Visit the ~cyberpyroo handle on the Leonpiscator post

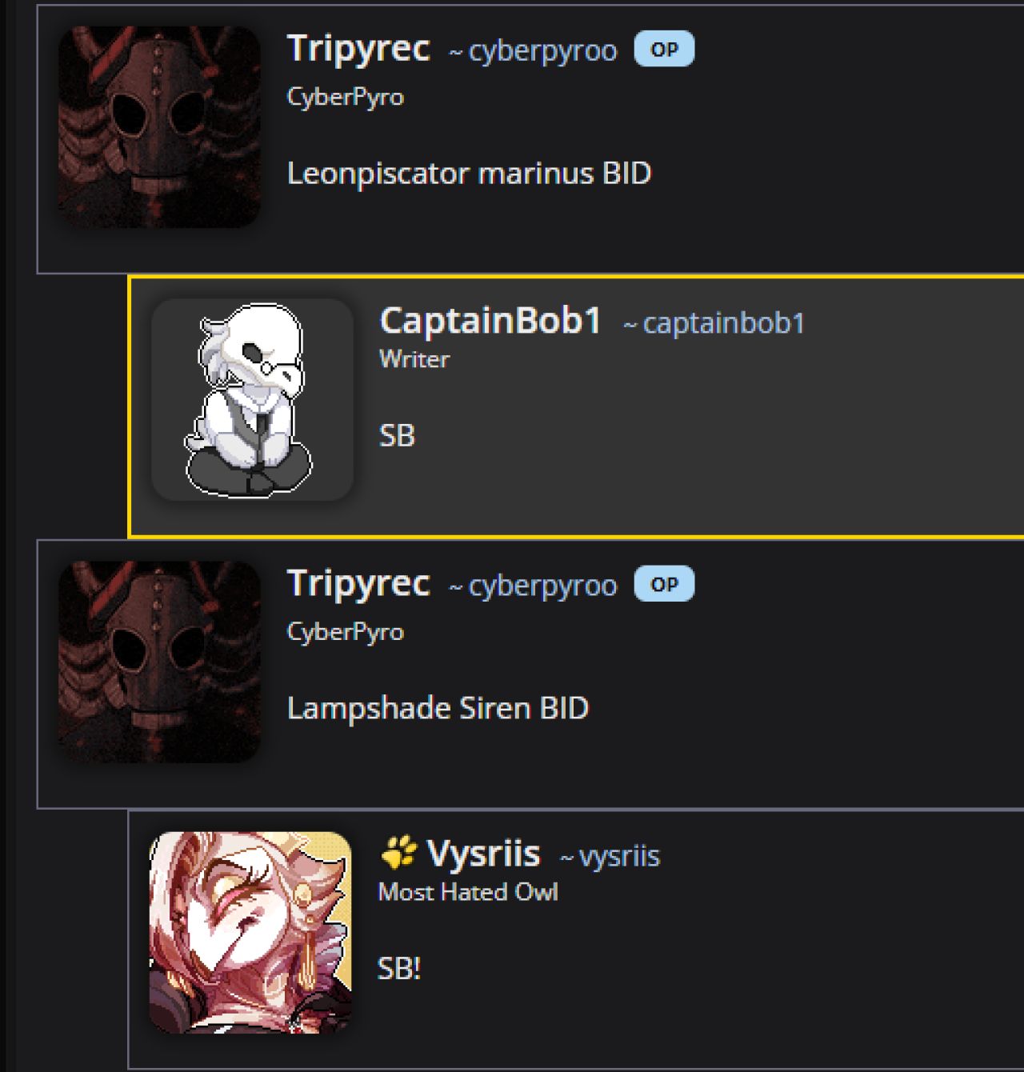tap(533, 51)
